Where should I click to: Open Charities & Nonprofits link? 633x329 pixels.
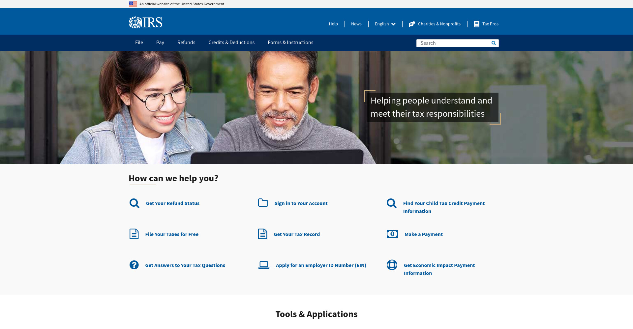[439, 24]
